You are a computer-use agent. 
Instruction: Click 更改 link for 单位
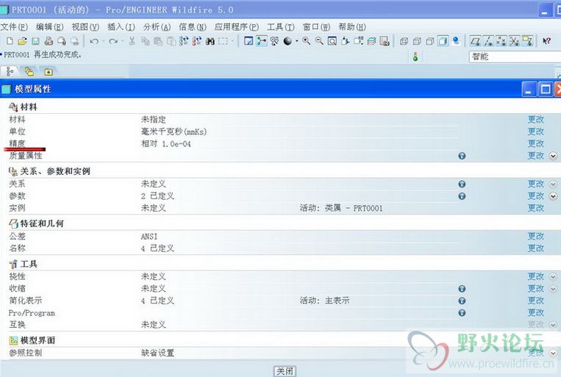pos(535,132)
